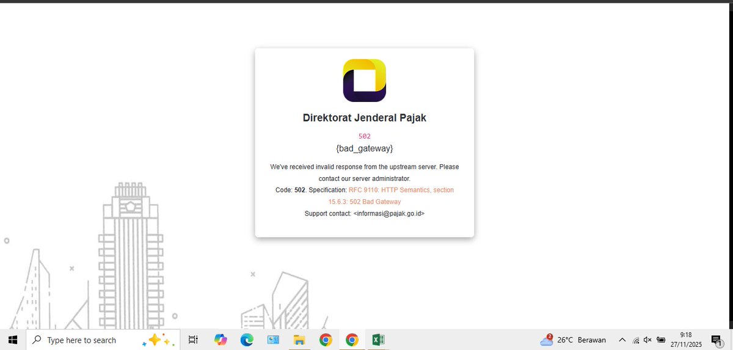Click the {bad_gateway} error label
The width and height of the screenshot is (733, 350).
pos(364,148)
